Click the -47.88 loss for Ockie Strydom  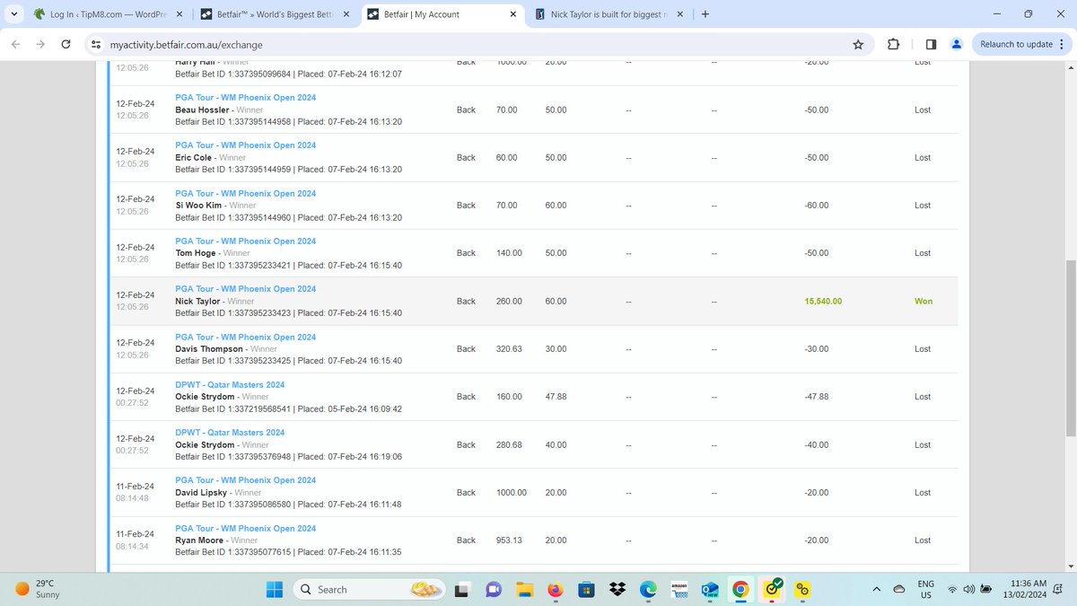click(x=816, y=396)
